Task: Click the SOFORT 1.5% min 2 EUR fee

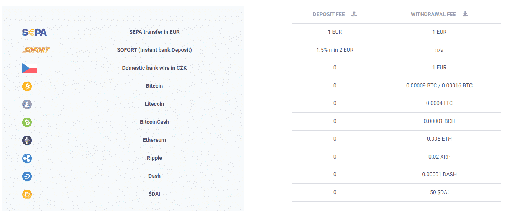Action: tap(335, 50)
